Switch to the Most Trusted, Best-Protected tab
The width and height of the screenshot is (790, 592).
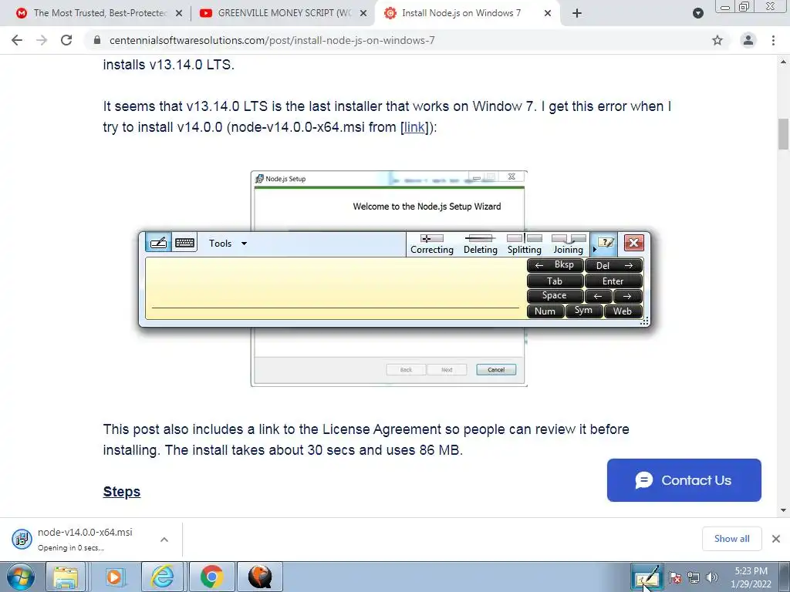pos(99,13)
